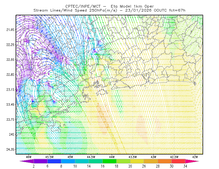
Task: Click the chart title CPTEC/INPE/MCT
Action: pos(83,6)
